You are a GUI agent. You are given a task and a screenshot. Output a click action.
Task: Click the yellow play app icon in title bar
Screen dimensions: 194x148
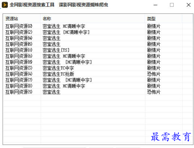(x=5, y=5)
